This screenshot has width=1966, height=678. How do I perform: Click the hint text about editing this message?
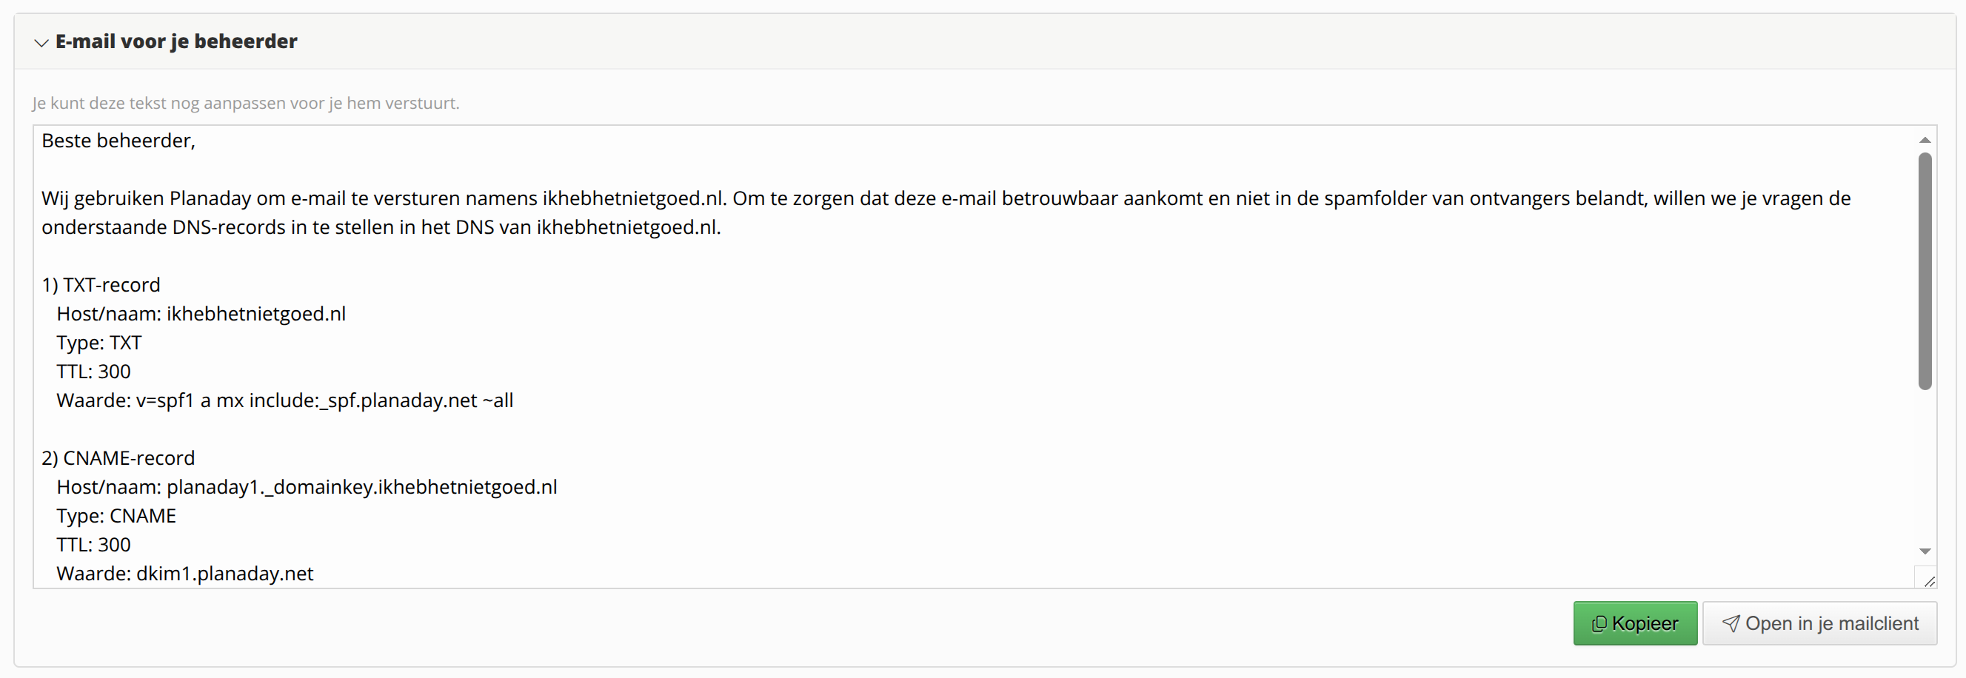point(246,103)
